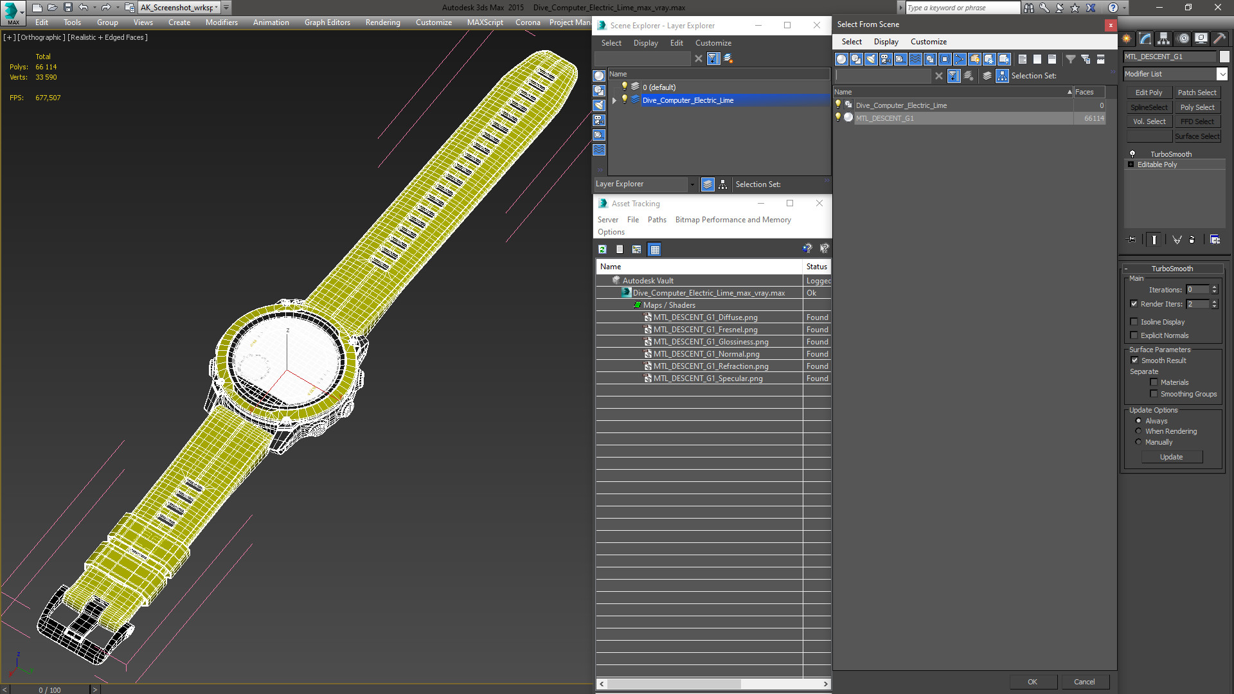This screenshot has width=1234, height=694.
Task: Expand Dive_Computer_Electric_Lime layer in Scene Explorer
Action: (x=614, y=100)
